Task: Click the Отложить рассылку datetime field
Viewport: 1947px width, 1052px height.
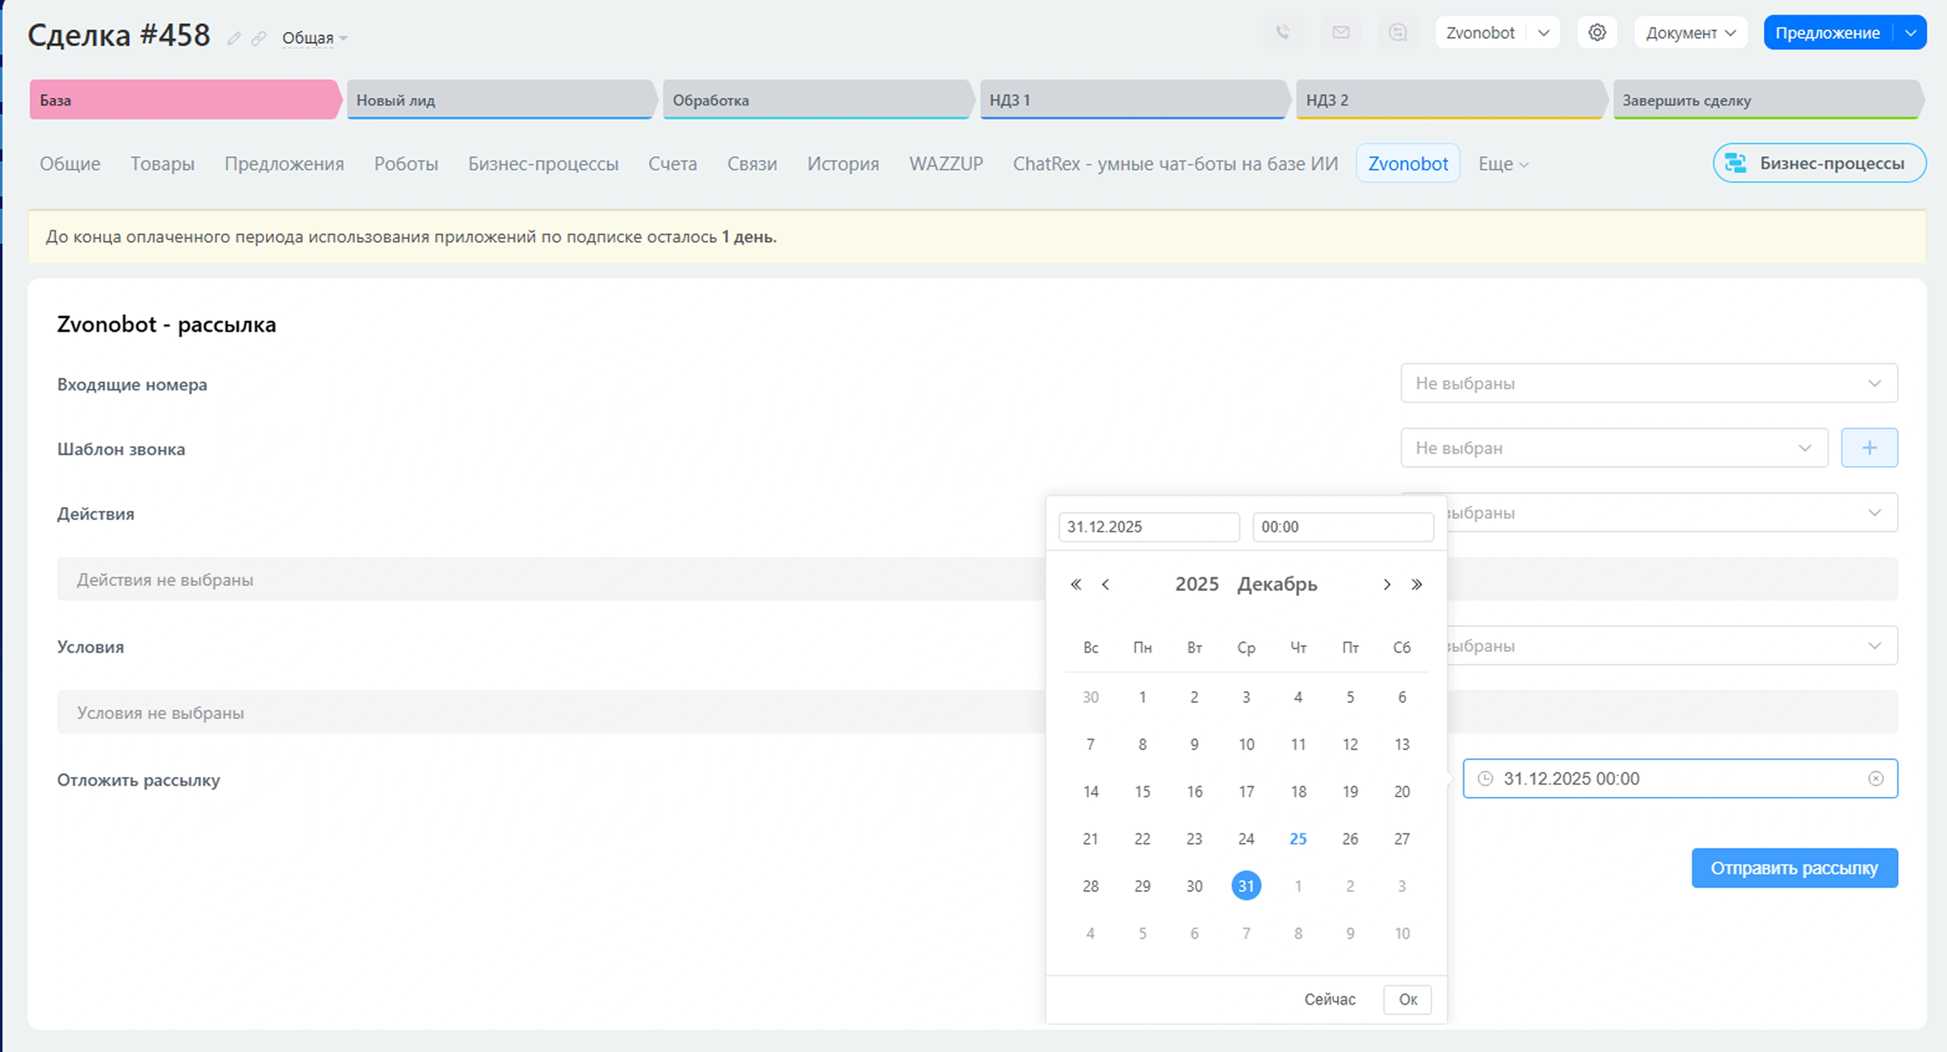Action: 1680,778
